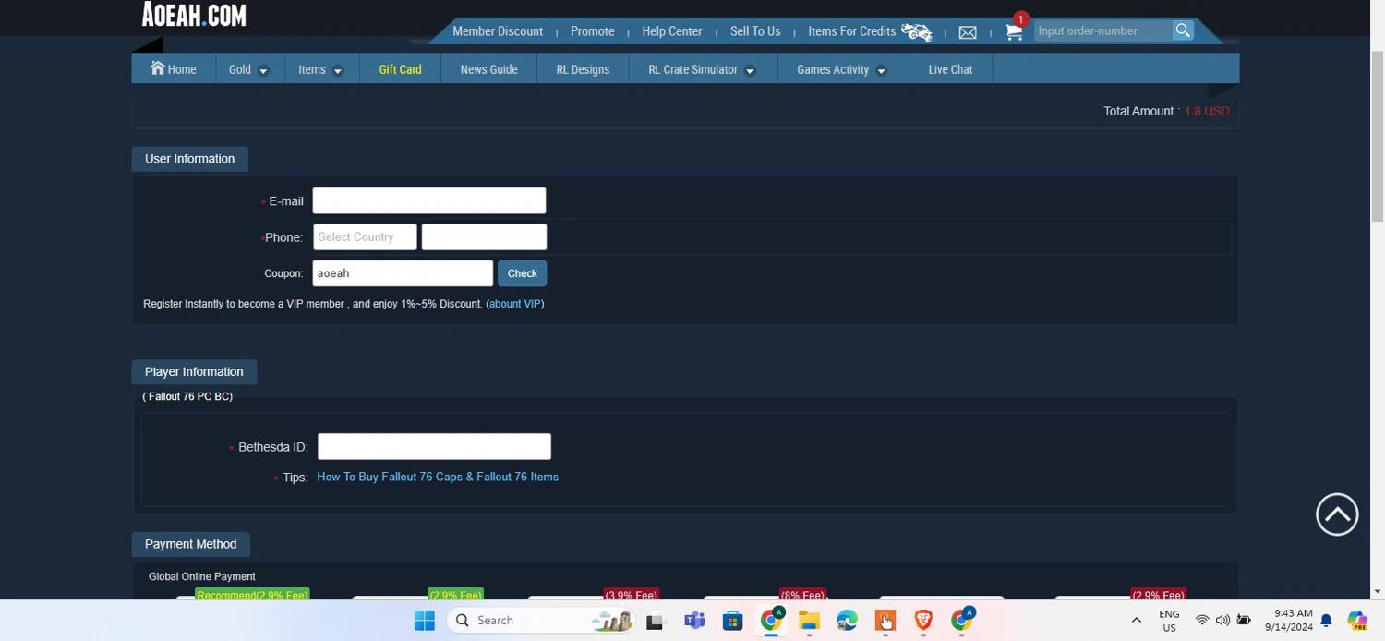Go to the News Guide page
The image size is (1385, 641).
click(488, 69)
